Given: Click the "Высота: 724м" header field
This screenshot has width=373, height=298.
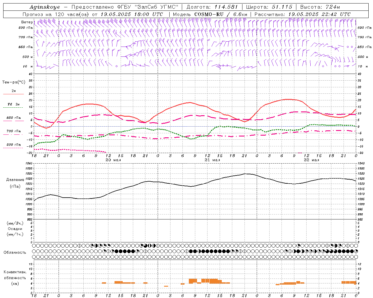Looking at the screenshot, I should click(320, 7).
